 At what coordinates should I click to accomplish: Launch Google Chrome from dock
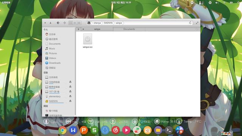[x=62, y=130]
